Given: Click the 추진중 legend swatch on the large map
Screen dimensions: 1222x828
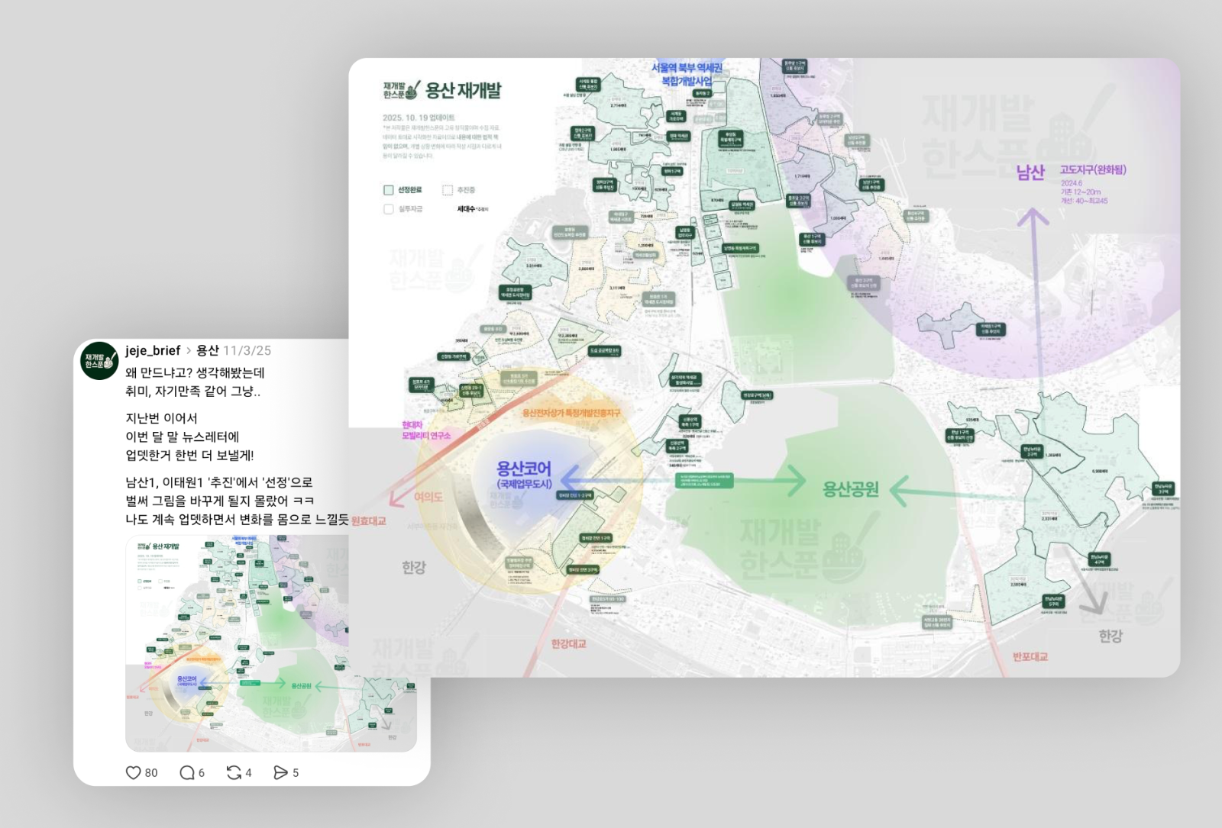Looking at the screenshot, I should (448, 190).
